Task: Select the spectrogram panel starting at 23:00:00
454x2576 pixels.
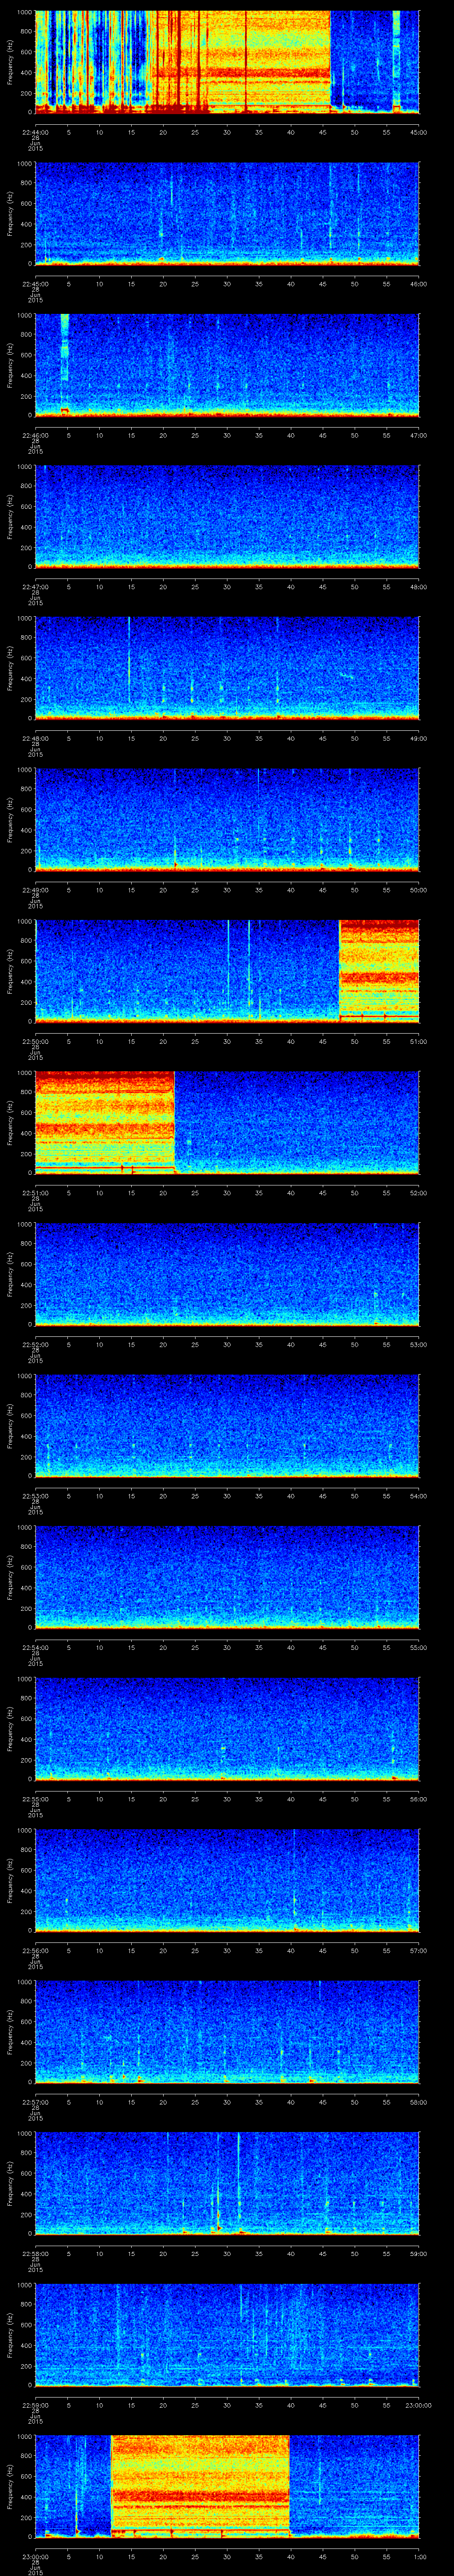Action: 227,2486
